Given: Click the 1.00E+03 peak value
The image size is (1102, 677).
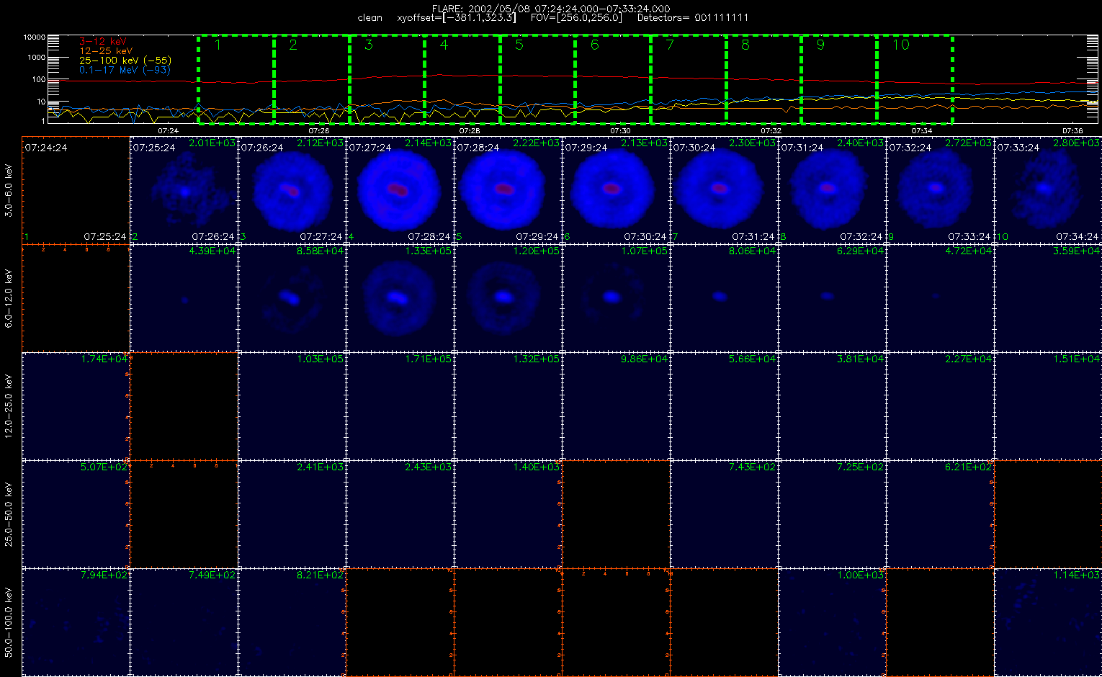Looking at the screenshot, I should 861,575.
